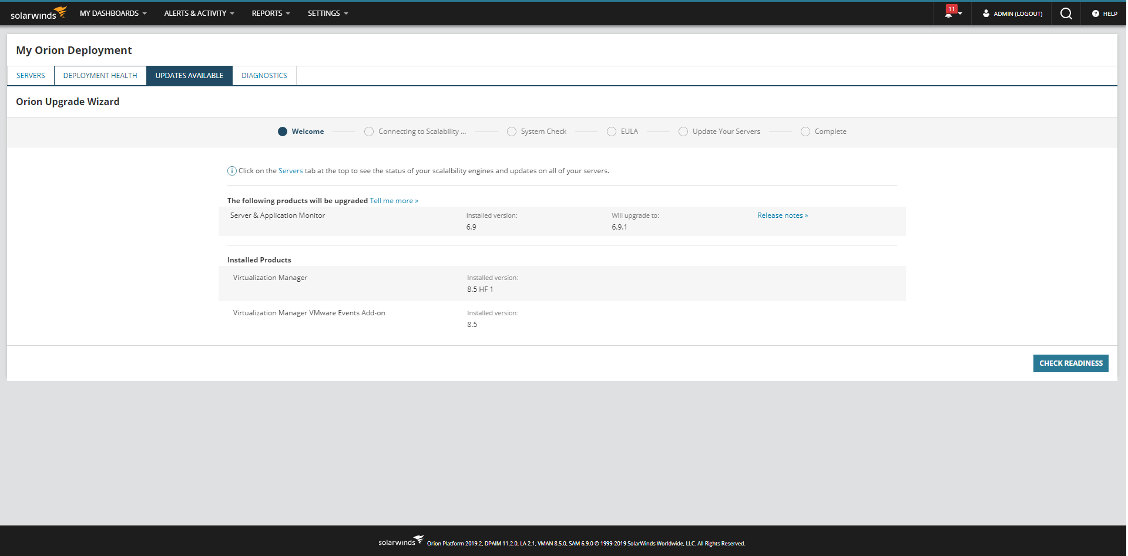Click the Virtualization Manager product row
This screenshot has height=556, width=1128.
(562, 284)
